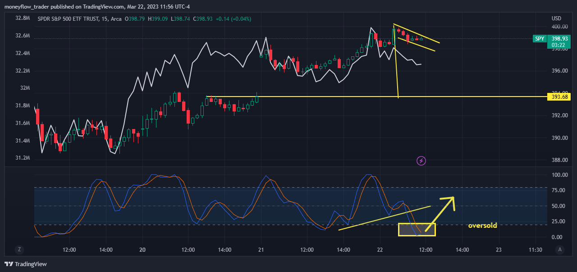Click the 31.4M left axis label
This screenshot has height=272, width=577.
23,141
